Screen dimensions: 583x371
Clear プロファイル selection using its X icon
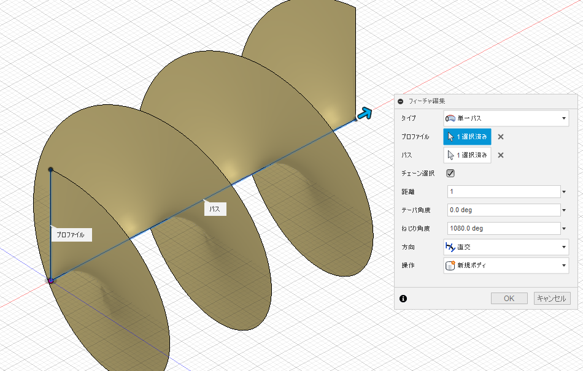tap(501, 136)
